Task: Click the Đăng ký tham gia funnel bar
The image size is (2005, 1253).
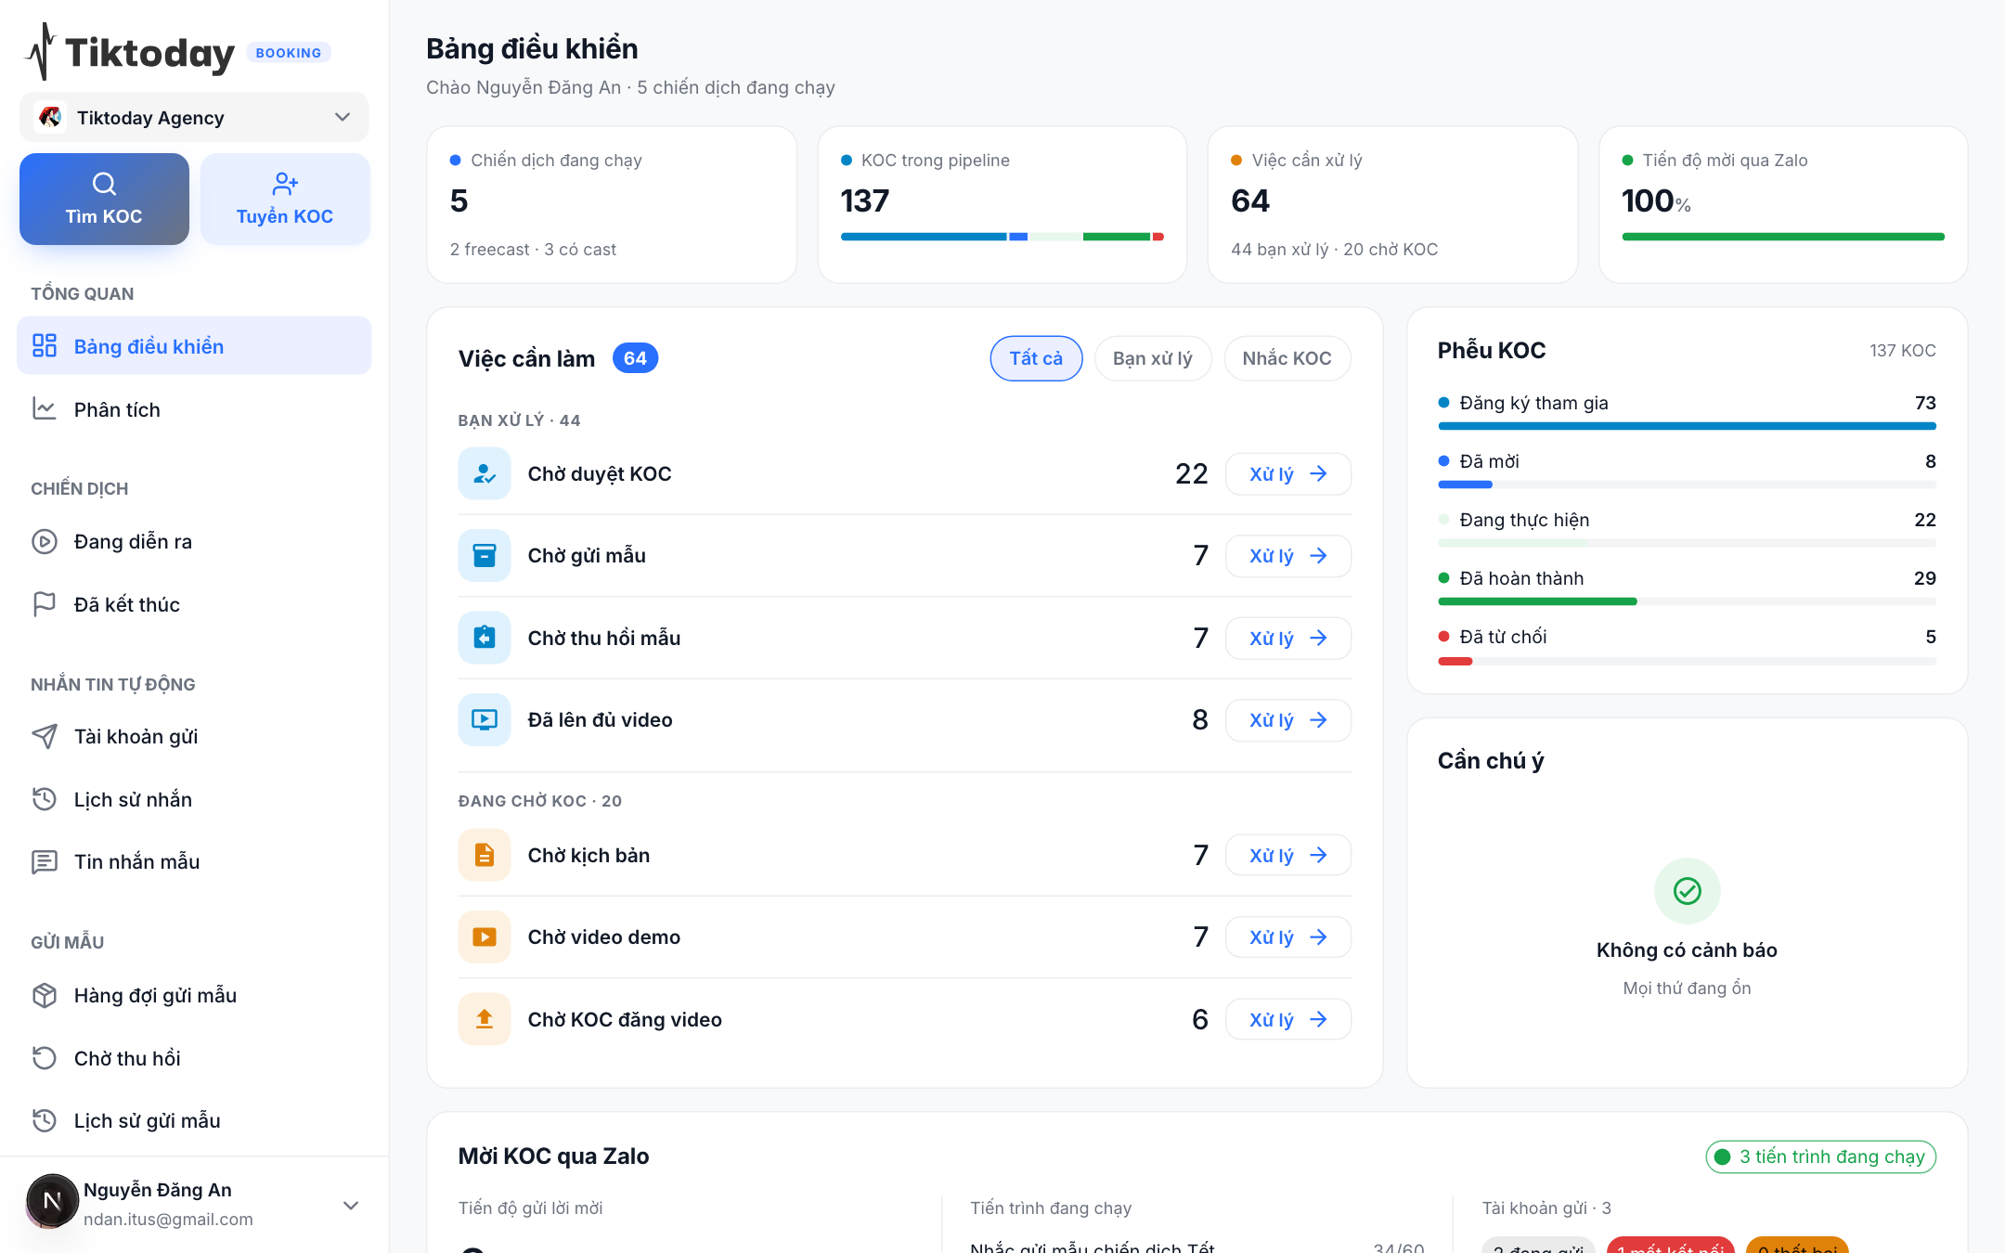Action: 1687,426
